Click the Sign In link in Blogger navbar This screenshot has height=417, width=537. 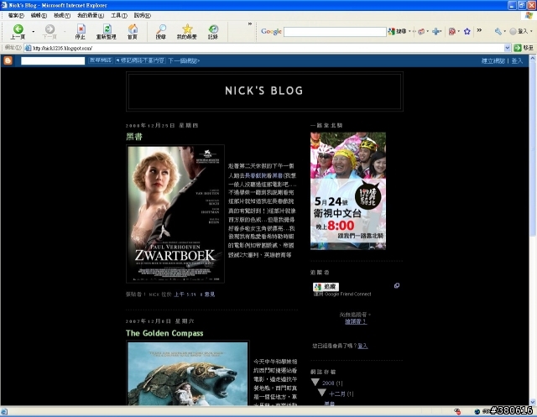517,61
